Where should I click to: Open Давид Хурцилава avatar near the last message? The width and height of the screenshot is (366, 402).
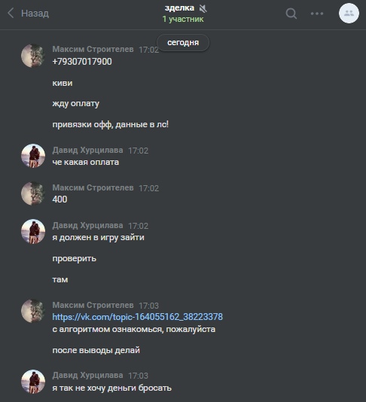(33, 382)
